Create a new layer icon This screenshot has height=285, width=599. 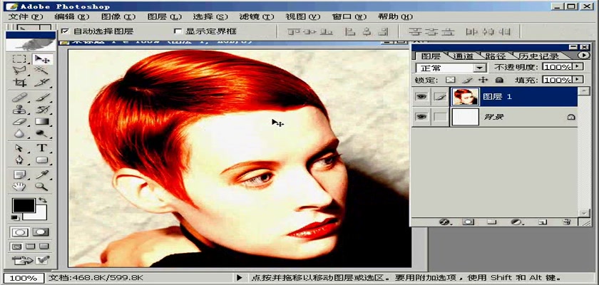pos(543,222)
